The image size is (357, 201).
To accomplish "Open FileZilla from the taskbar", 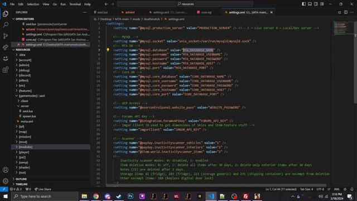I will [x=245, y=196].
